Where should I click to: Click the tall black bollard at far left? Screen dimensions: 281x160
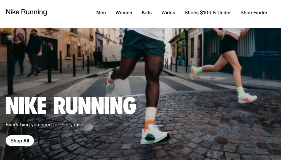(x=10, y=65)
